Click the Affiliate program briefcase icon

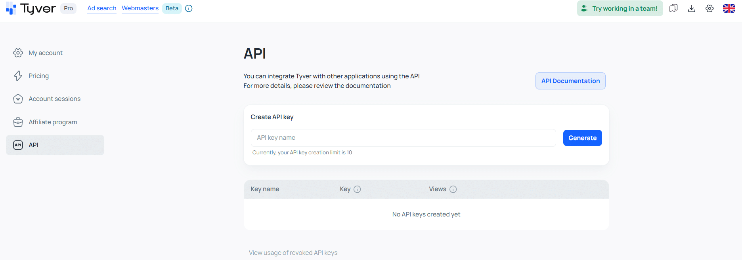(x=18, y=122)
